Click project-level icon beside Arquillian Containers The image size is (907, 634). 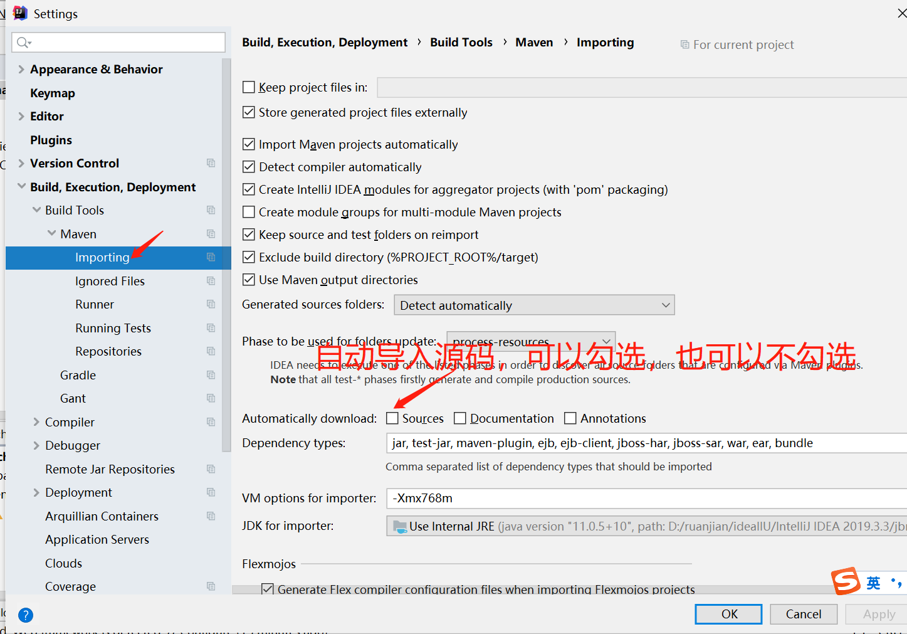[x=211, y=516]
